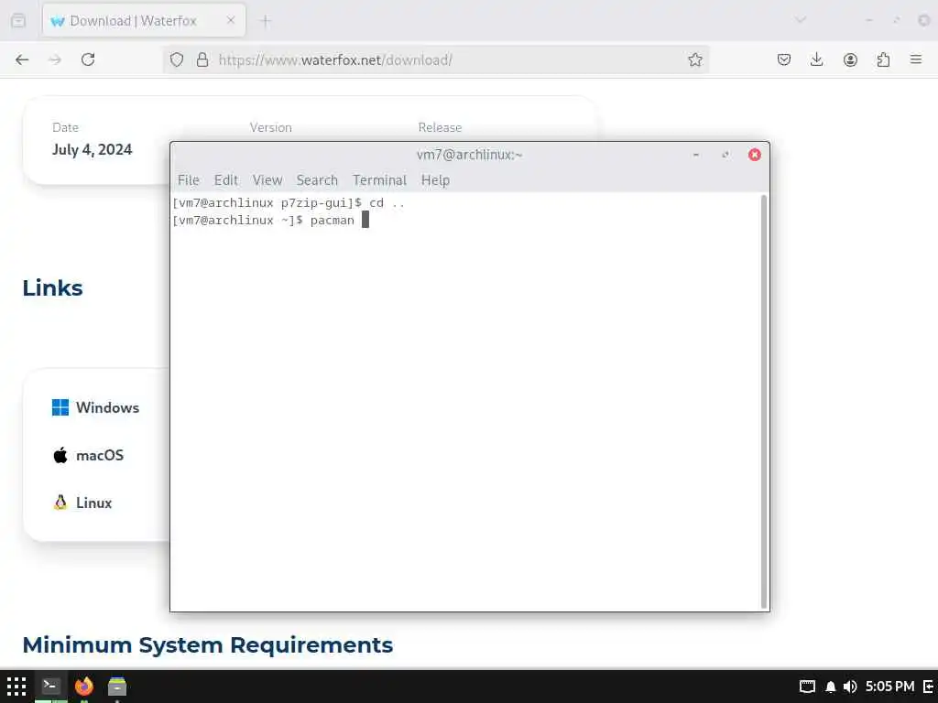Click the terminal vertical scrollbar
Screen dimensions: 938x703
763,401
